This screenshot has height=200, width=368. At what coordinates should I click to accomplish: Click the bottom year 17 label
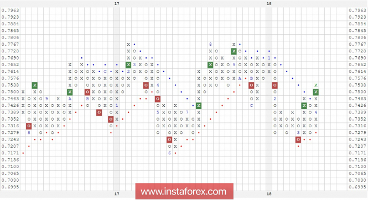(117, 194)
